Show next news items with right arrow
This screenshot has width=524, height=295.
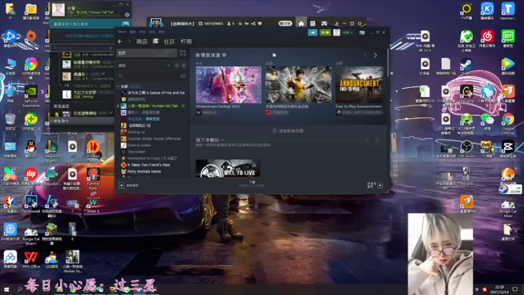[375, 55]
